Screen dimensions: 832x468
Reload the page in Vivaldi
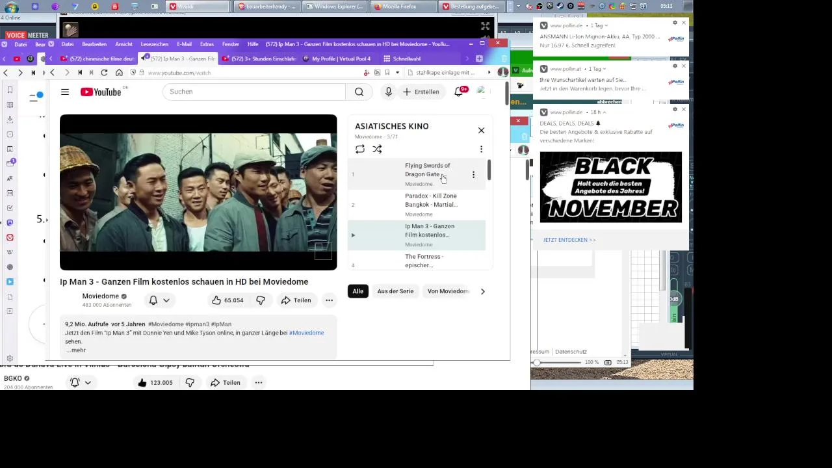(x=104, y=73)
